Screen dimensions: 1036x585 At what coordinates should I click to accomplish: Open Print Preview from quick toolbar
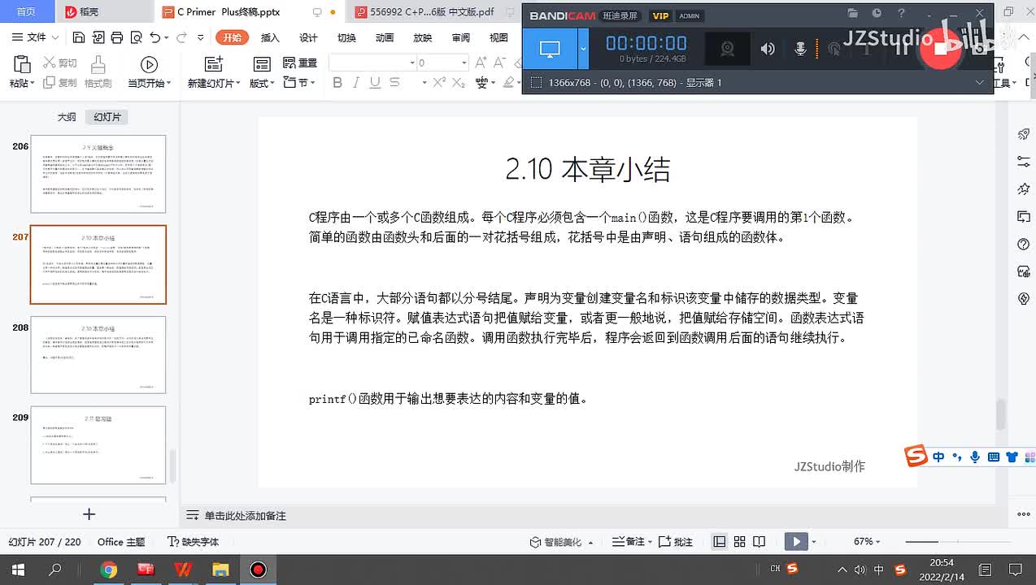135,37
